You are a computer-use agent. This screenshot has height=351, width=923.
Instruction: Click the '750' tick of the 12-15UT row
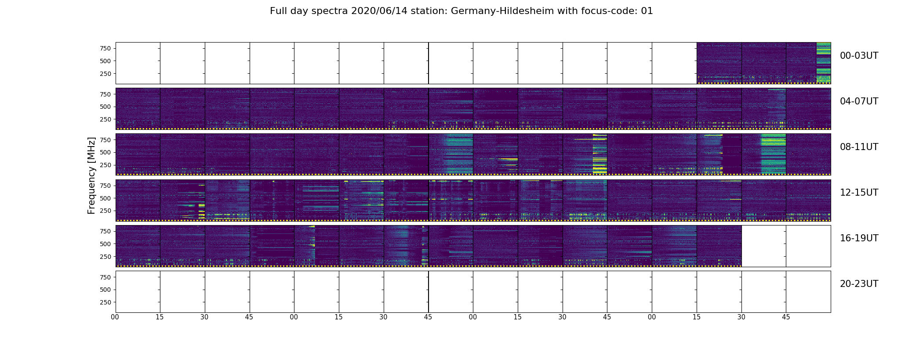pos(105,186)
